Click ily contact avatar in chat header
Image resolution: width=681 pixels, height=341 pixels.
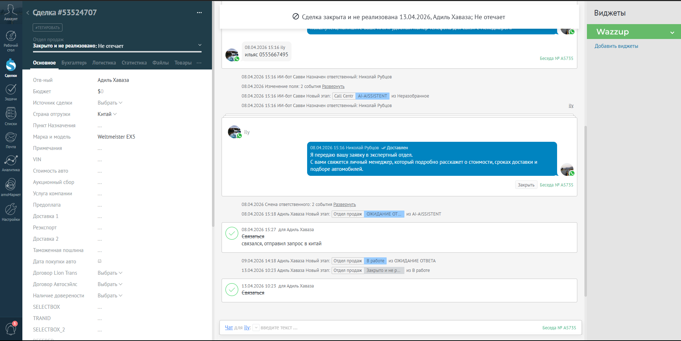click(x=234, y=132)
